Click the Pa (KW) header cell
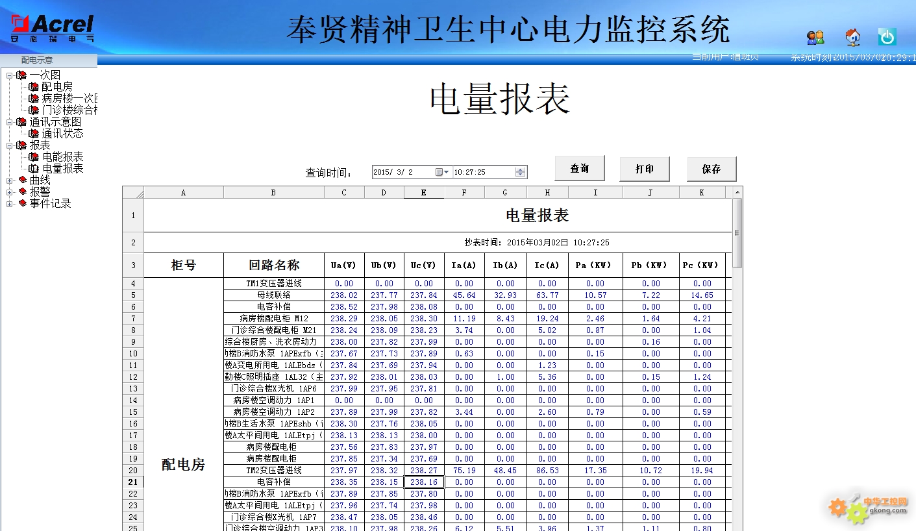The image size is (916, 531). click(595, 265)
